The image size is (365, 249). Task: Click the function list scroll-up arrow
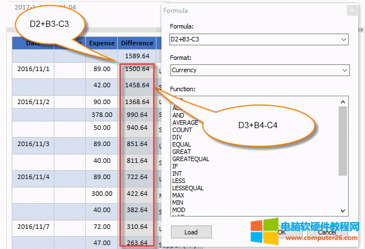pos(344,102)
